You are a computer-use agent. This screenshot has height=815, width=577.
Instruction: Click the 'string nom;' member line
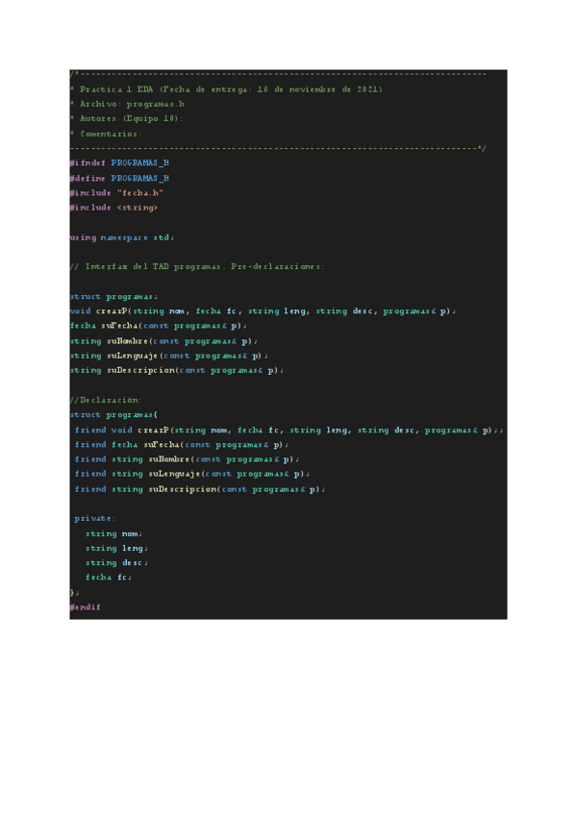(x=113, y=533)
